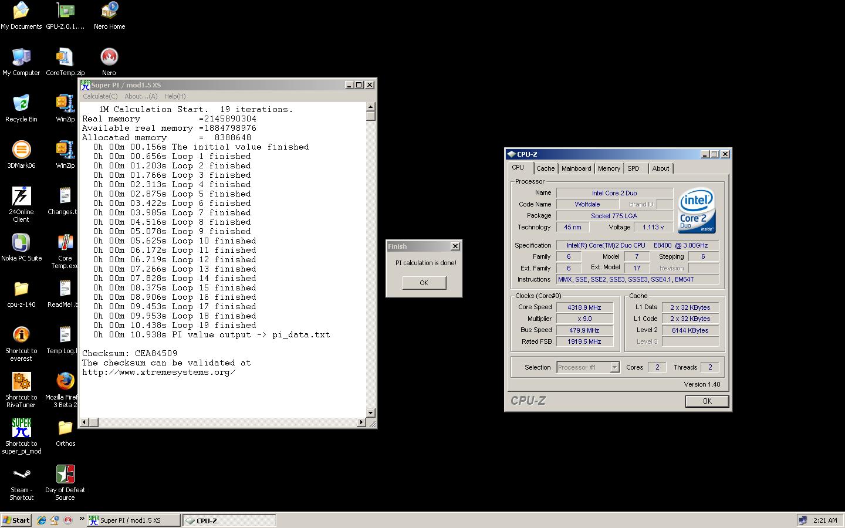The height and width of the screenshot is (528, 845).
Task: Click the Level 2 cache value 6144 KBytes
Action: pyautogui.click(x=690, y=330)
